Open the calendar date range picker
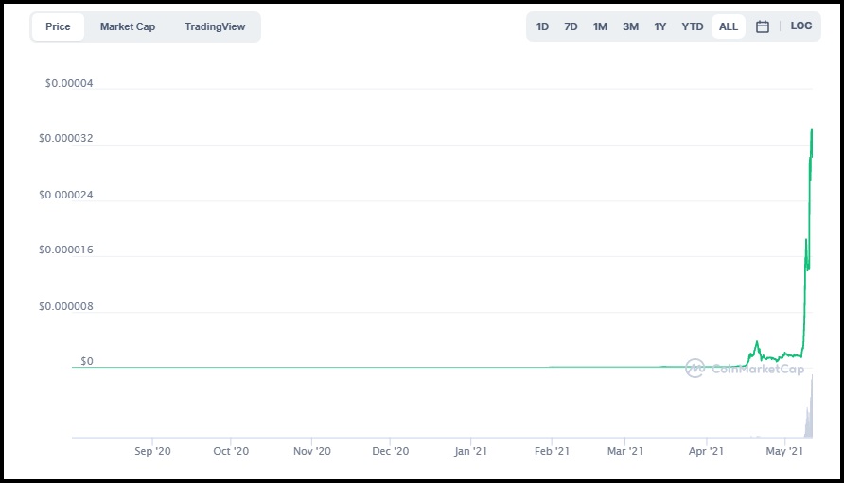 coord(763,26)
